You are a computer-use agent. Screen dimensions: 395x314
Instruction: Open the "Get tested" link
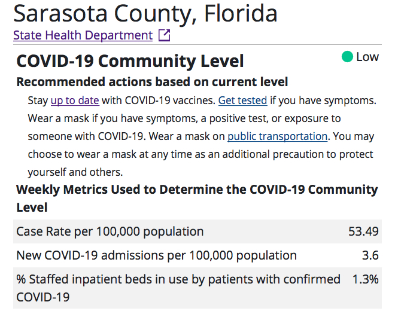(x=242, y=100)
